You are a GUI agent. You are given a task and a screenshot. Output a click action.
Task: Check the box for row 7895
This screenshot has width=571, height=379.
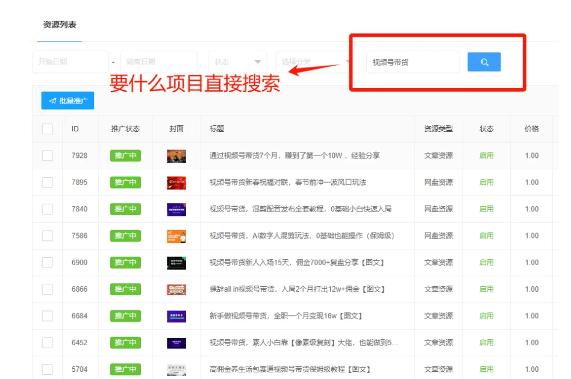(48, 182)
